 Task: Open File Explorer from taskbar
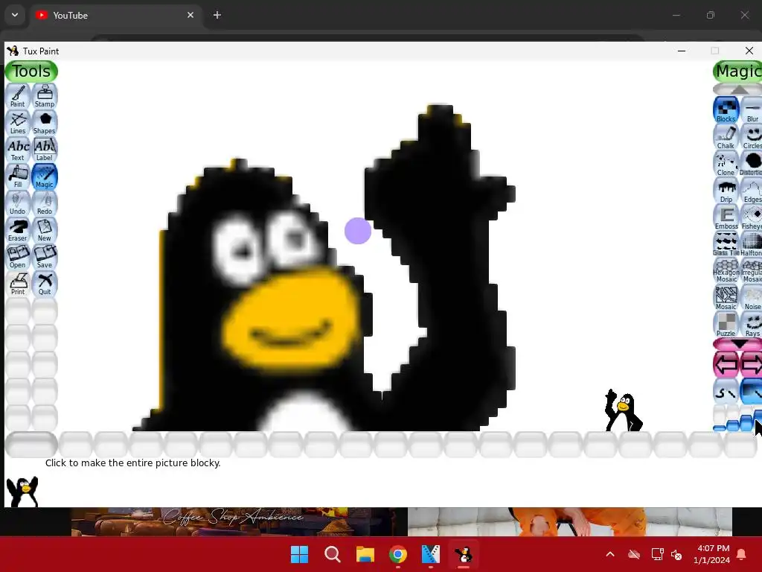365,554
